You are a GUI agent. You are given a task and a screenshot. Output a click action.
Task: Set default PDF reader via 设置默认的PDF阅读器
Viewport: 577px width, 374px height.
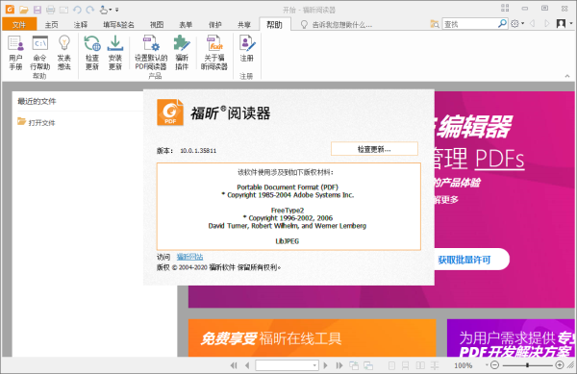tap(151, 53)
